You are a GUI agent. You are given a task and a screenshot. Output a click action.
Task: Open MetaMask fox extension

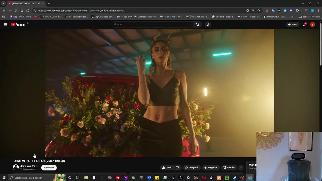coord(267,11)
